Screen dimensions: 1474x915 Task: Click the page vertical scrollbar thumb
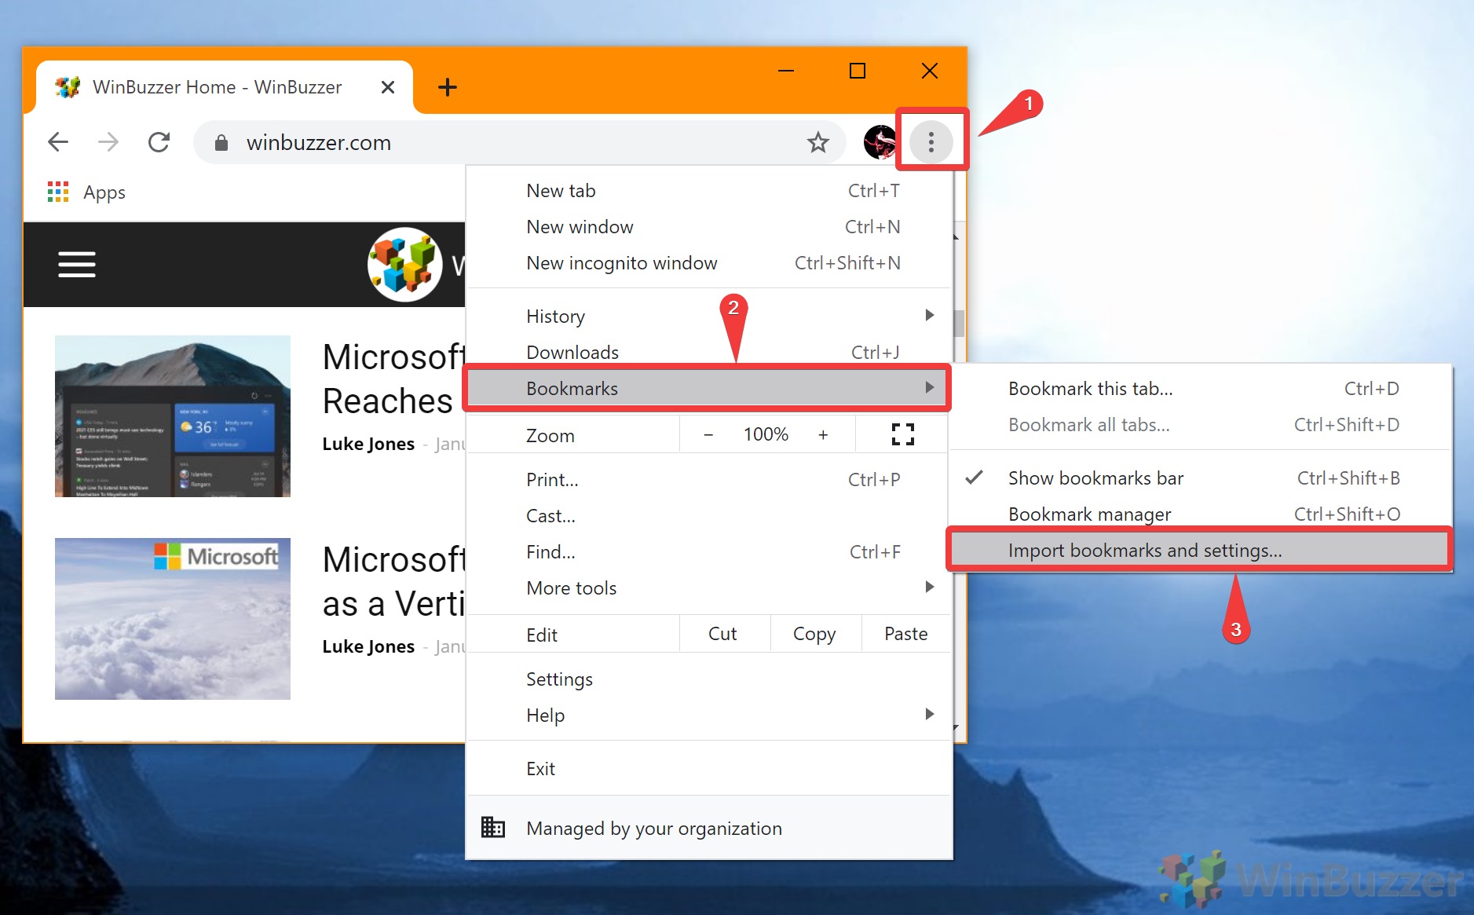(959, 323)
